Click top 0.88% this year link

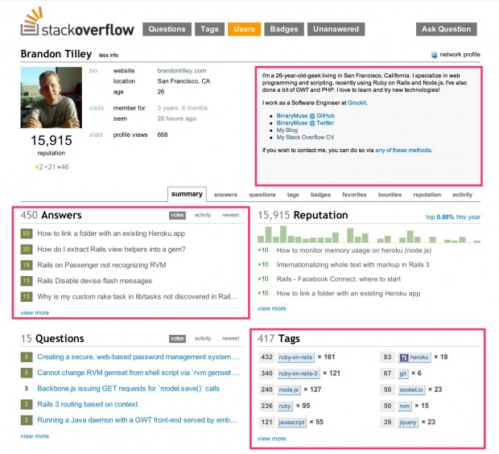pyautogui.click(x=453, y=217)
